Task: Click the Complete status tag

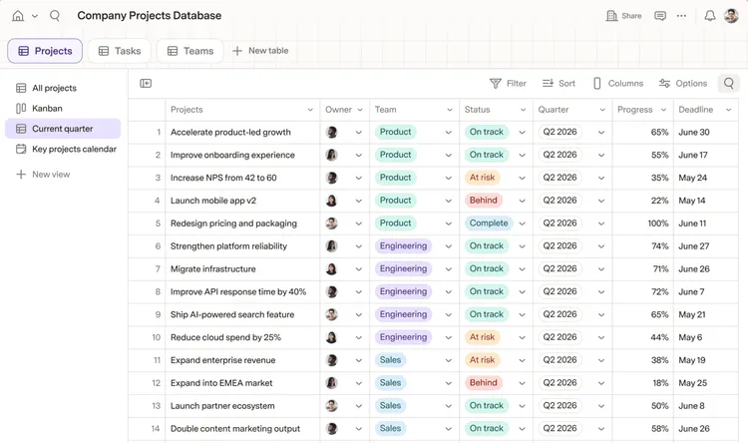Action: tap(489, 222)
